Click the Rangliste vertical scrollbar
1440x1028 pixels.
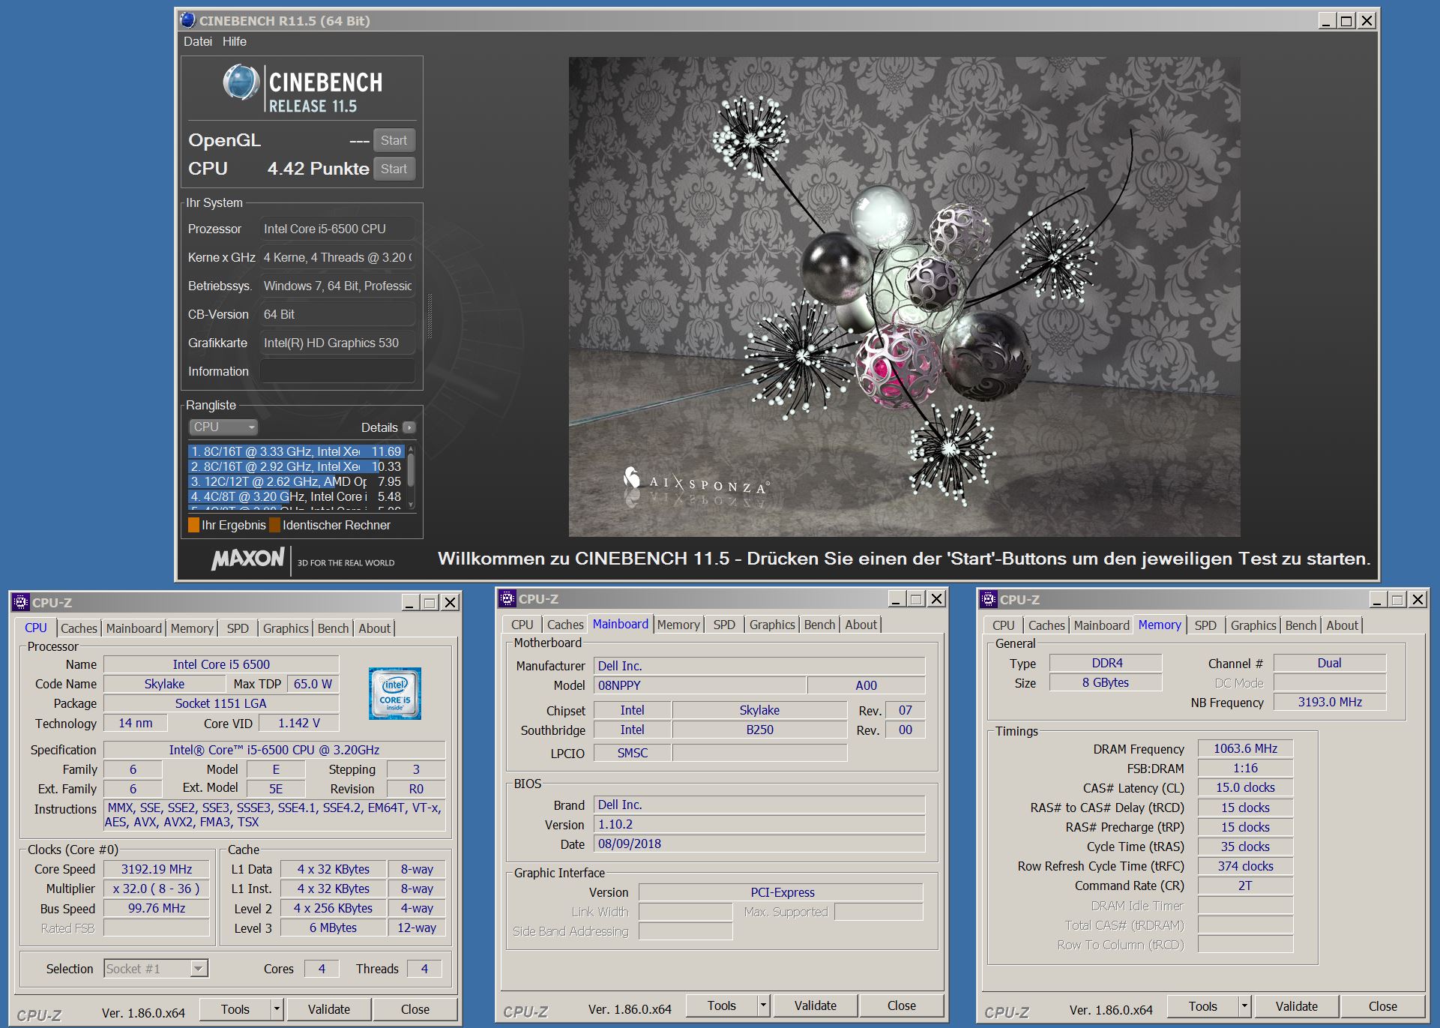411,477
